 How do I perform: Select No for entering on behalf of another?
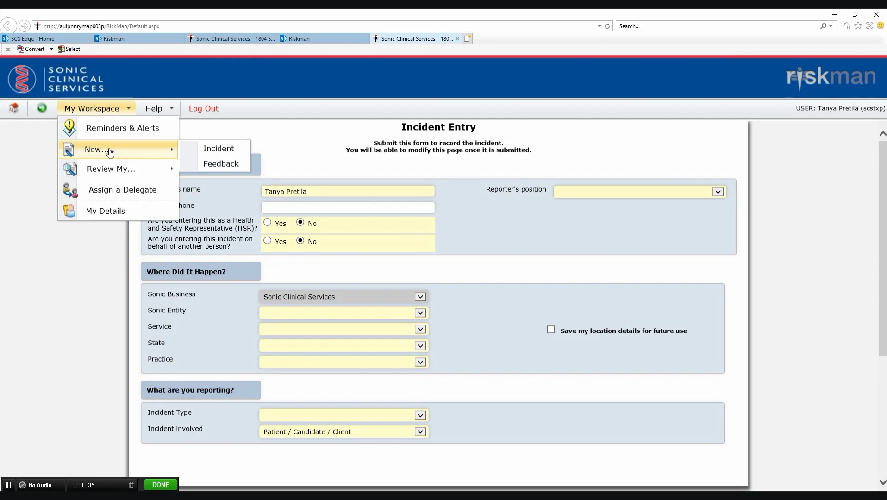pyautogui.click(x=300, y=240)
